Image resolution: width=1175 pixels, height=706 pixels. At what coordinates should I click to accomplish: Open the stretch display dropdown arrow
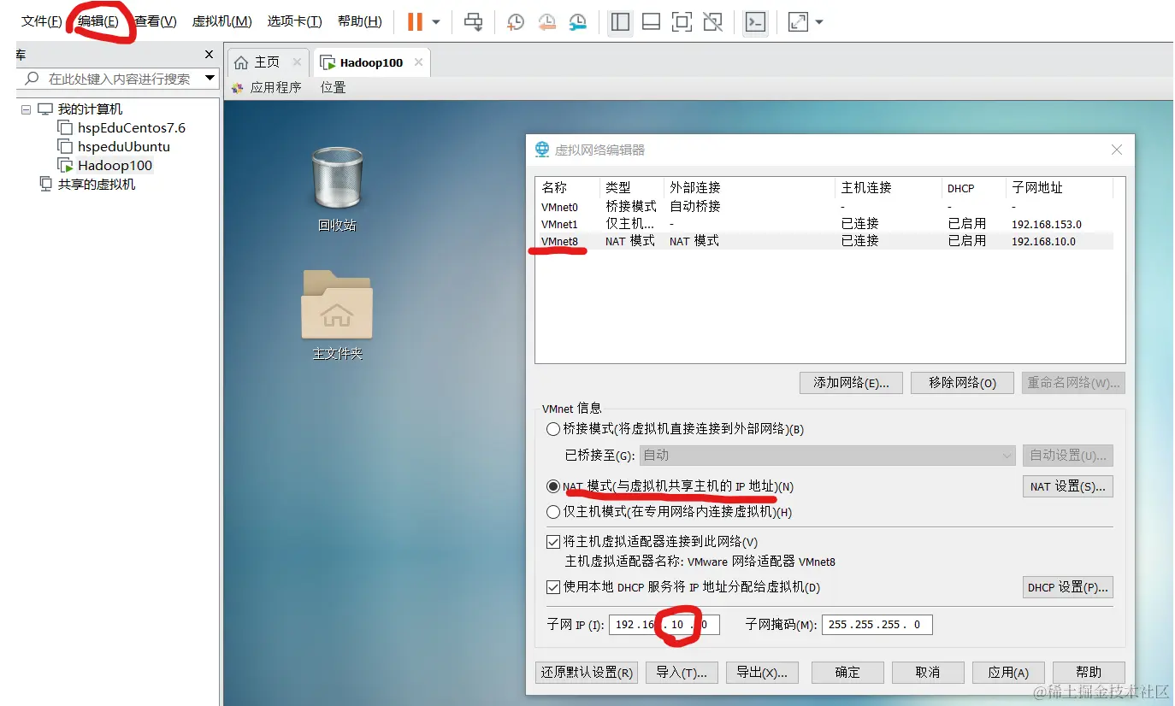tap(819, 22)
